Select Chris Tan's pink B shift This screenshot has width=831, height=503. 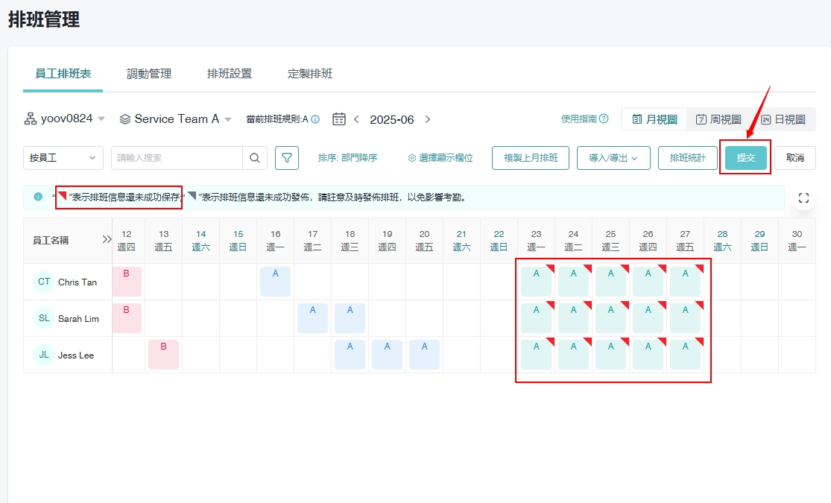tap(127, 281)
